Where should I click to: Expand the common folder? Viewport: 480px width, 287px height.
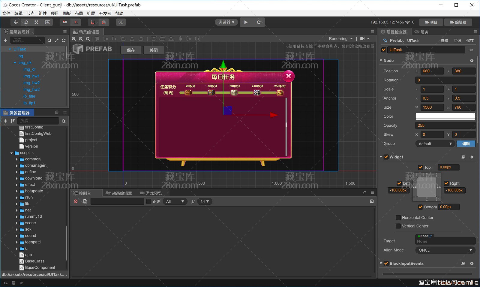tap(17, 159)
